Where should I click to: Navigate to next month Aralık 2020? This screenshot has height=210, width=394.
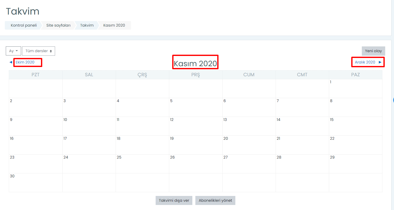[365, 62]
